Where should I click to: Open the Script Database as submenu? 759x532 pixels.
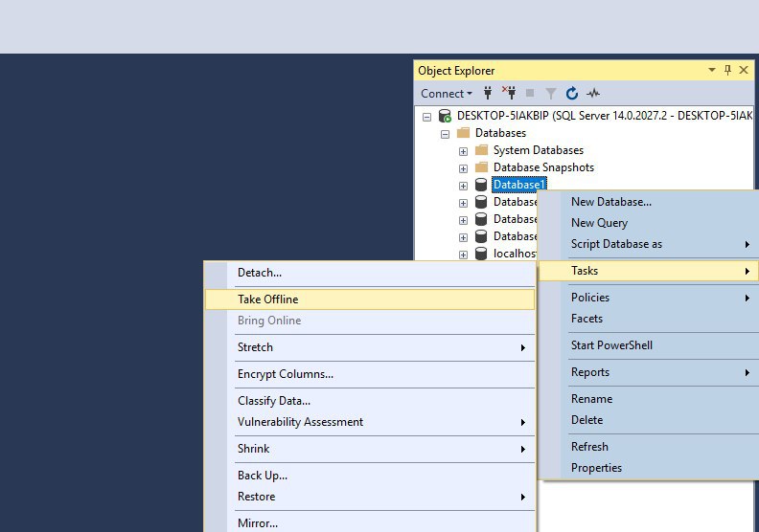[648, 244]
